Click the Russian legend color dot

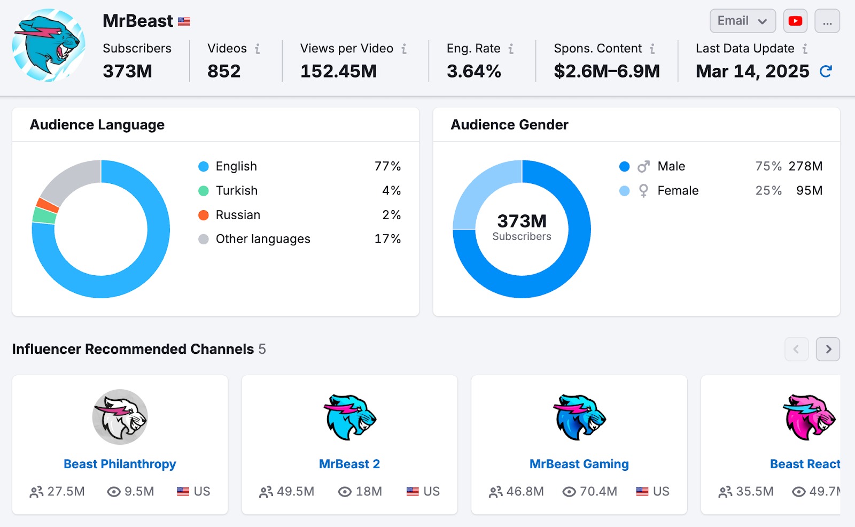[x=204, y=215]
